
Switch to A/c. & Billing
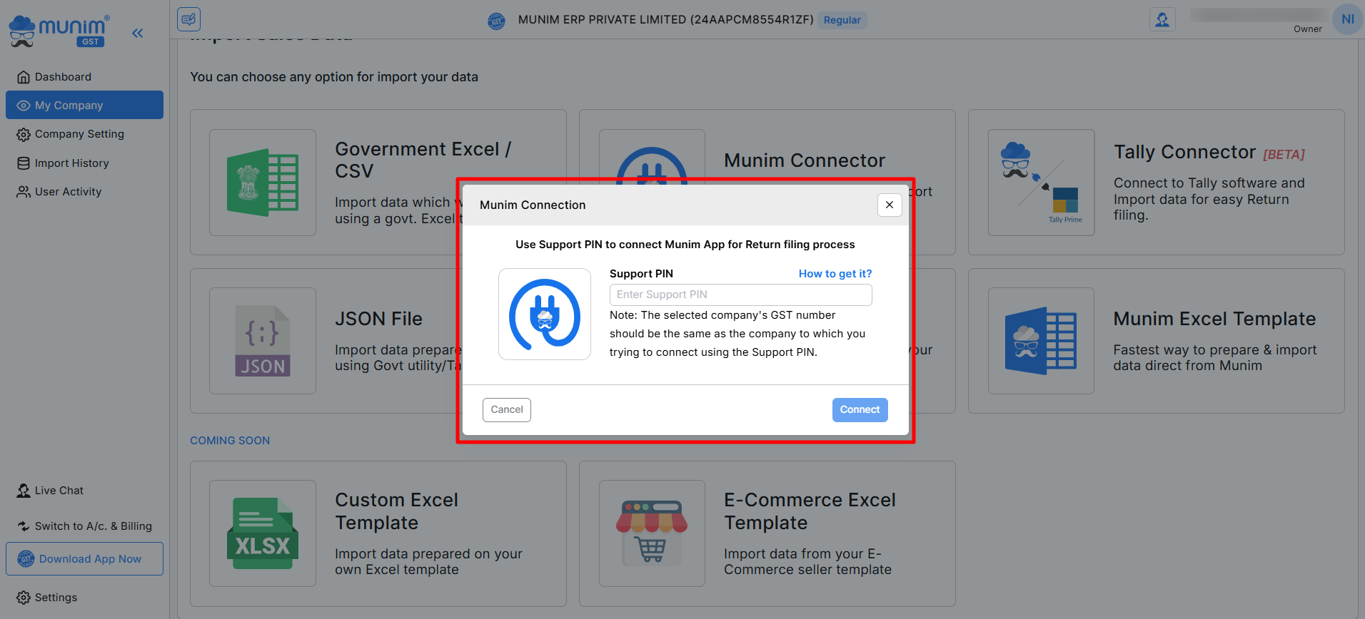click(93, 526)
